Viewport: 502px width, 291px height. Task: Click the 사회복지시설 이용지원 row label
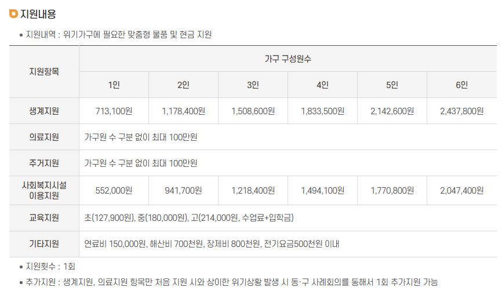click(x=44, y=191)
